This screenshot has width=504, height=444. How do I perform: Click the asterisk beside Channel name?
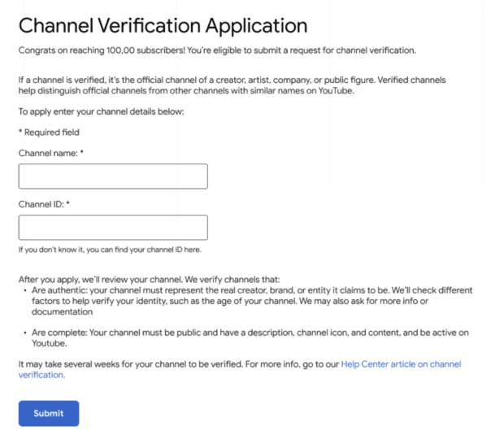81,152
